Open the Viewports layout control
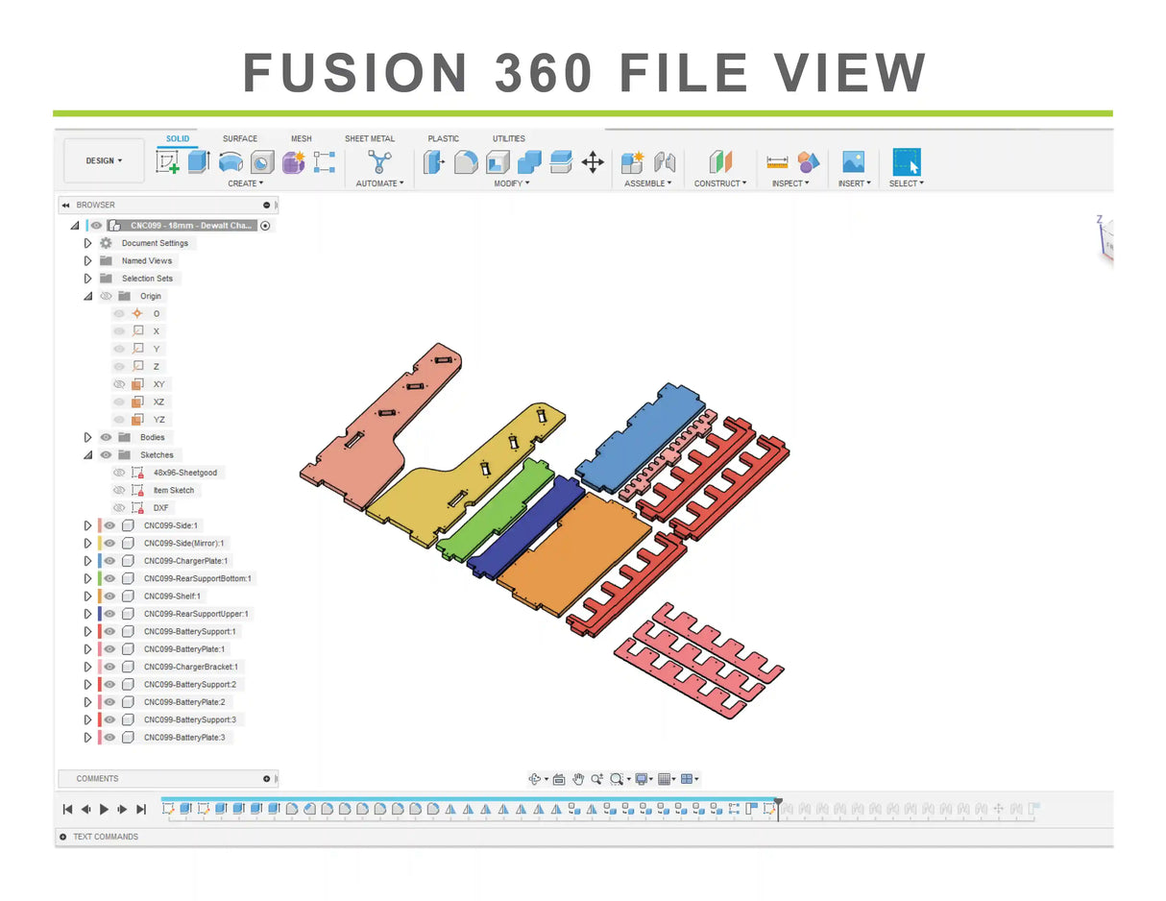 point(688,779)
